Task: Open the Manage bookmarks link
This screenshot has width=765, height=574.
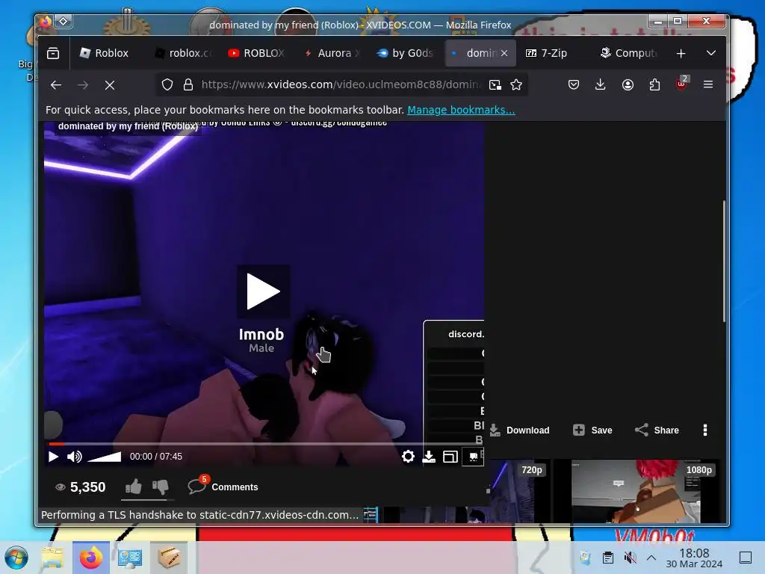Action: (461, 110)
